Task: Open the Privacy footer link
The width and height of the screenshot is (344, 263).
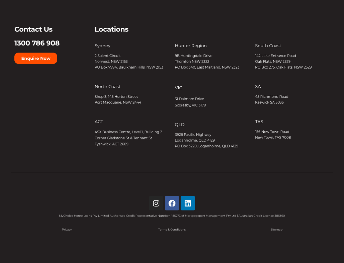Action: pyautogui.click(x=67, y=229)
